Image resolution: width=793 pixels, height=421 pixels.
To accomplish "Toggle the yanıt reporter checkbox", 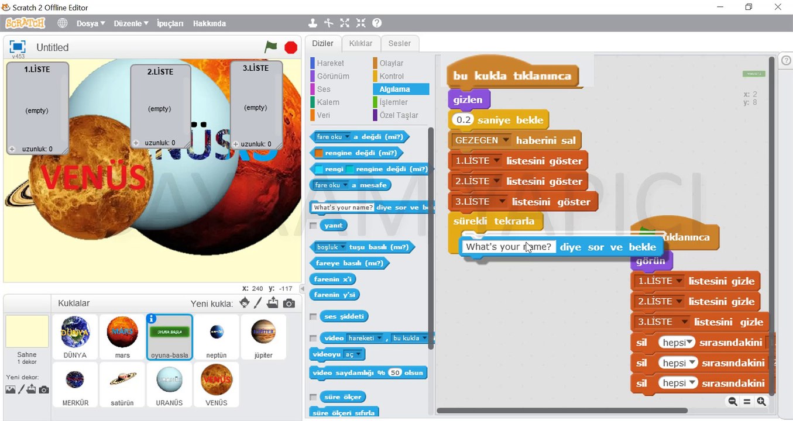I will 313,225.
